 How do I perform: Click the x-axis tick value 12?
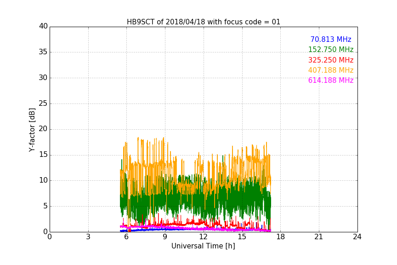click(x=204, y=237)
